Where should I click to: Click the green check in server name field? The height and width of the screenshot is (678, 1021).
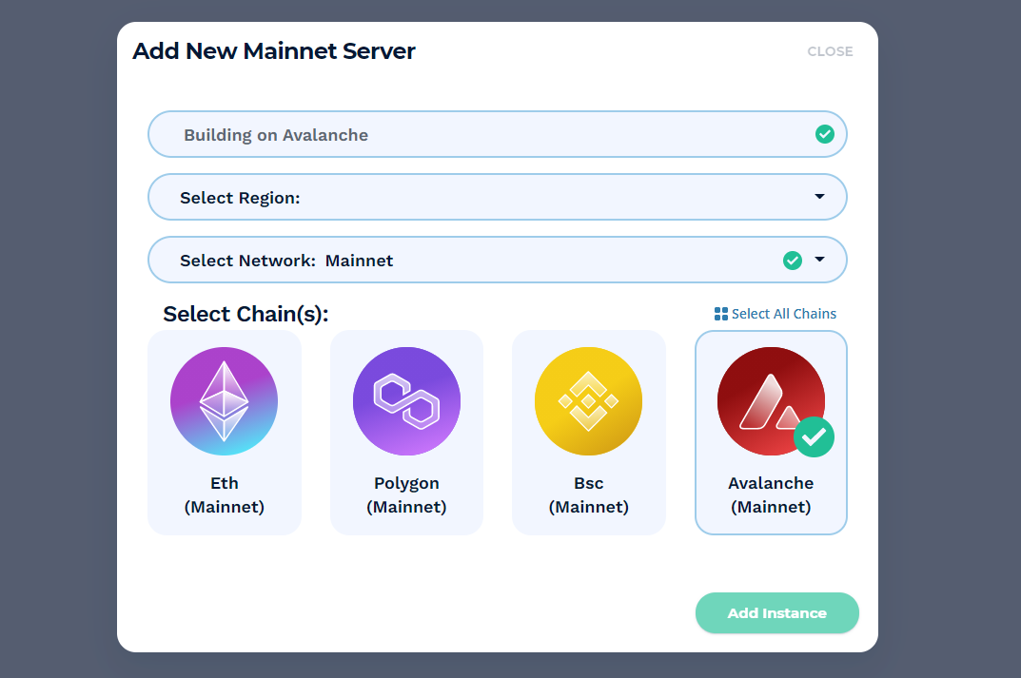point(825,134)
